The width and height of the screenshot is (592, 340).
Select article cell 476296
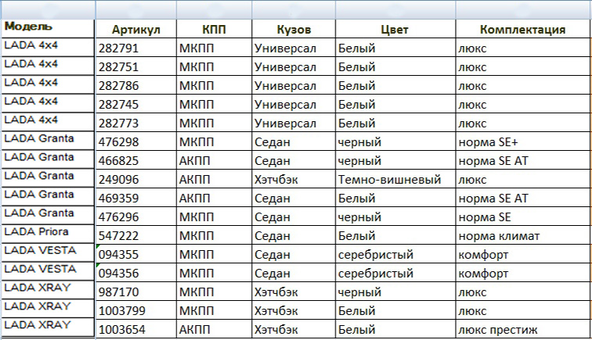tap(136, 217)
